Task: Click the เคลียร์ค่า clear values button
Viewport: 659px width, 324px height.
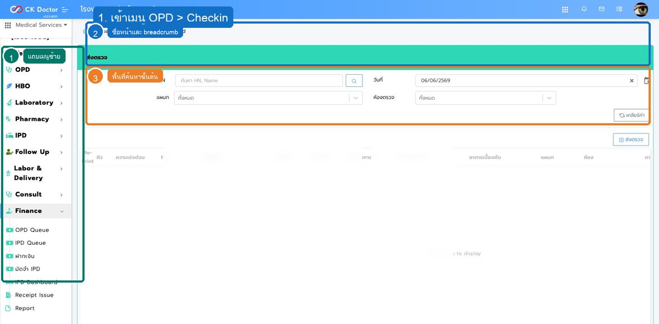Action: click(631, 115)
